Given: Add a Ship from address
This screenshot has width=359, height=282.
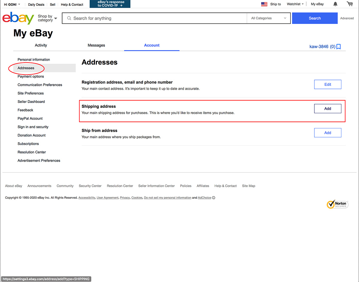Looking at the screenshot, I should click(x=328, y=133).
